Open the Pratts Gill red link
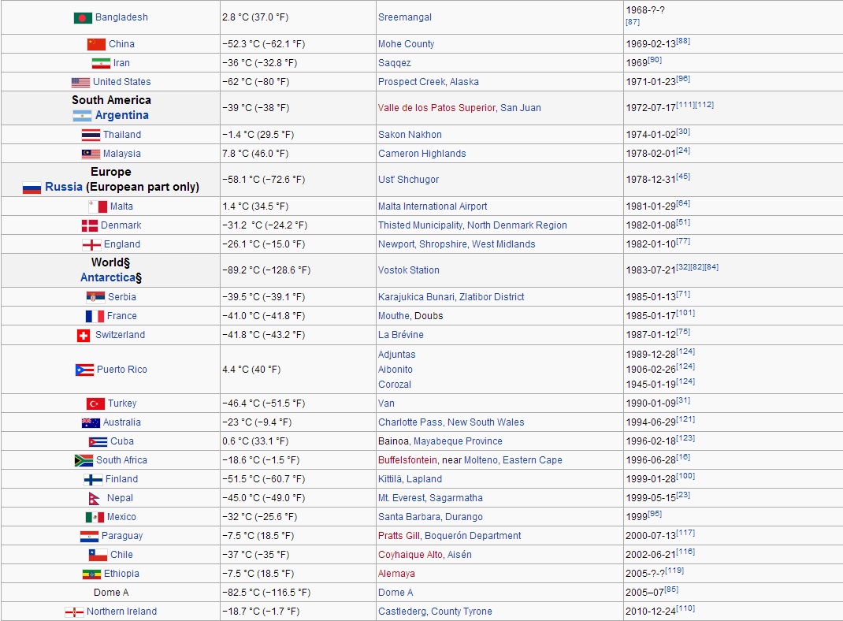The image size is (843, 621). (399, 536)
